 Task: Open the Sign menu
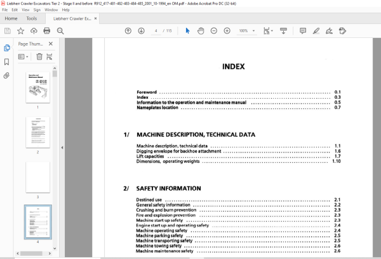click(37, 10)
